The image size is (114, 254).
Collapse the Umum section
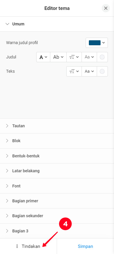[57, 24]
